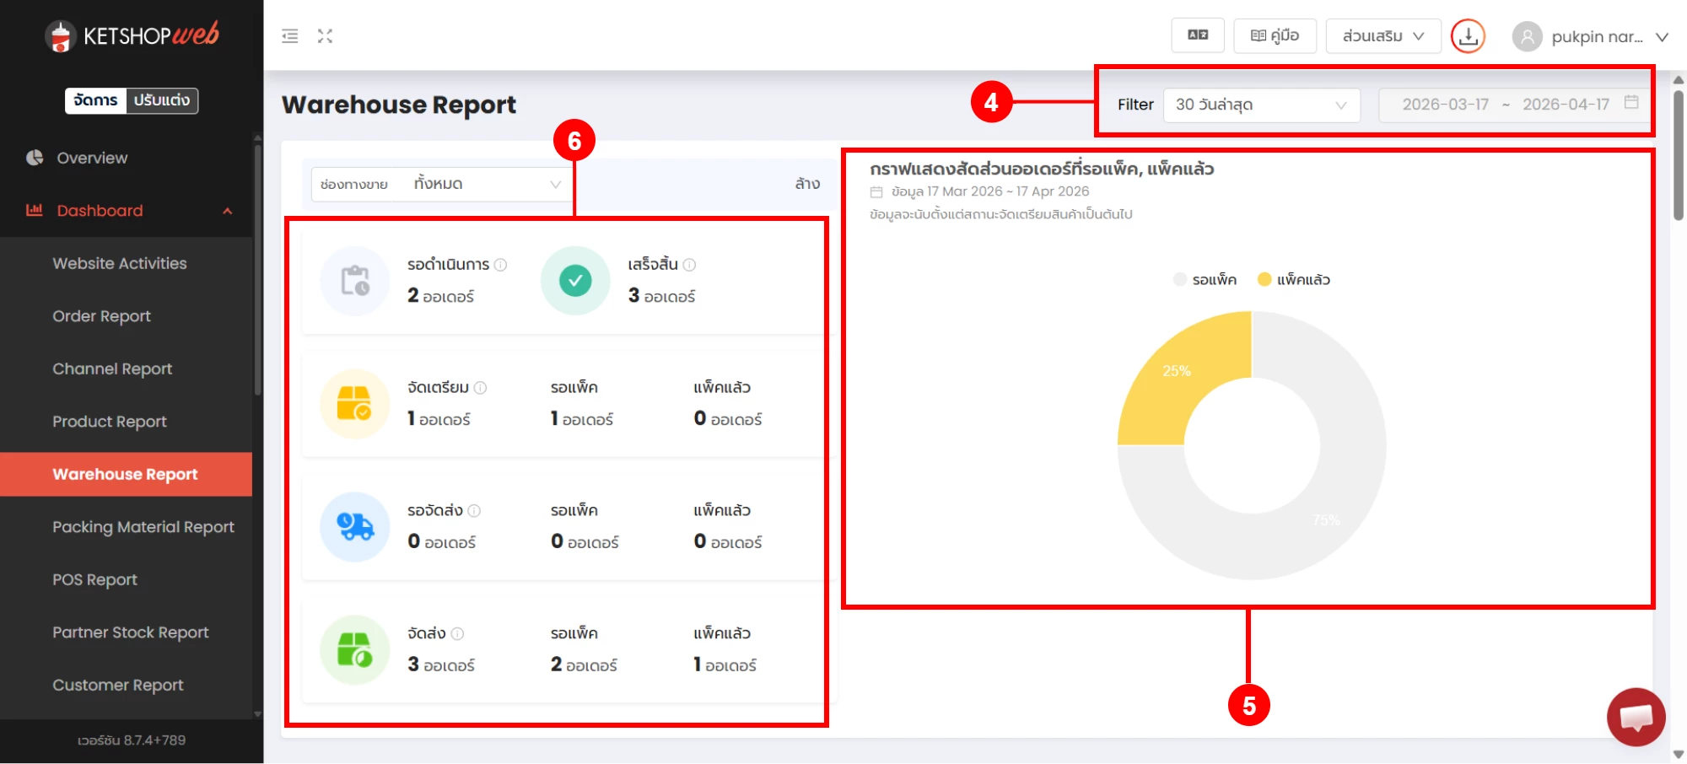
Task: Open the language translation icon
Action: tap(1198, 35)
